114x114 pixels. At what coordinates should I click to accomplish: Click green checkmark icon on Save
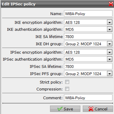point(60,109)
